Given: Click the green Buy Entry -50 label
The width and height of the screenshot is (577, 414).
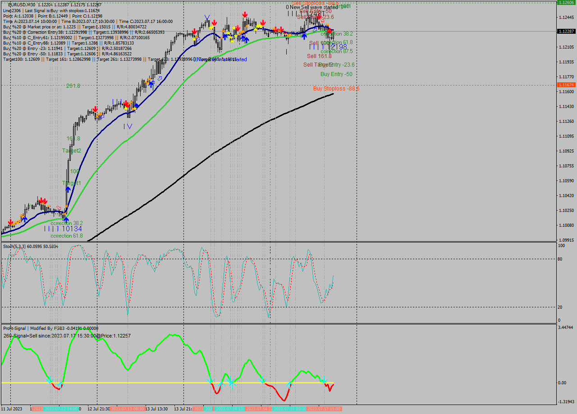Looking at the screenshot, I should (336, 74).
